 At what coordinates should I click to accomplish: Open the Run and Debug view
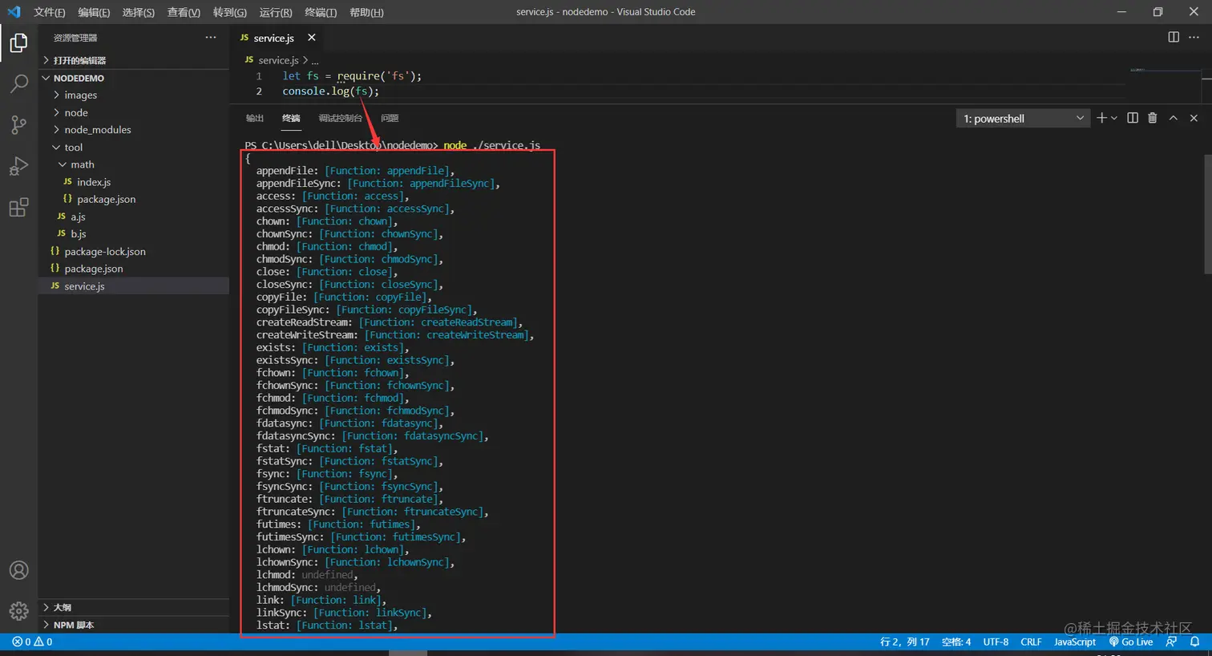click(x=18, y=166)
